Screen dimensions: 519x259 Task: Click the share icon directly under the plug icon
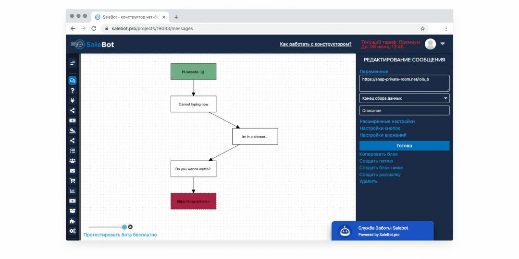click(x=73, y=111)
